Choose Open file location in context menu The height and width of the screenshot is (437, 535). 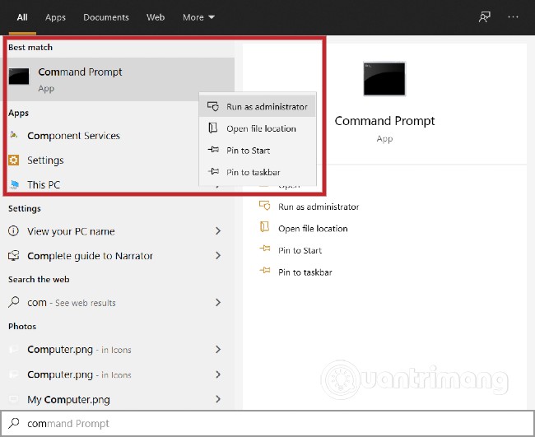click(260, 128)
